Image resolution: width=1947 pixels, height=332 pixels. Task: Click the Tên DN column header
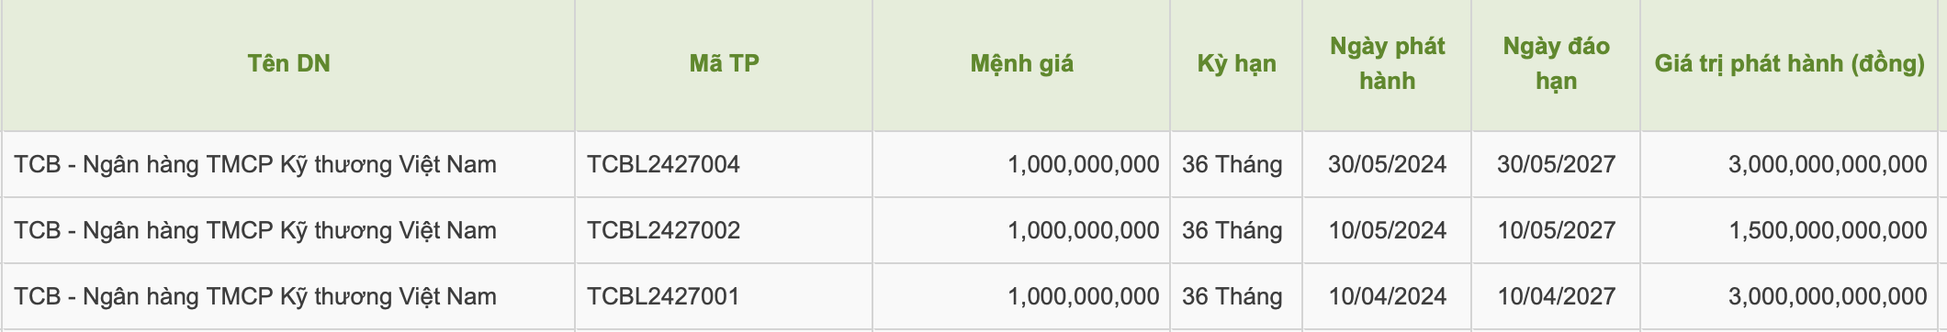(288, 64)
